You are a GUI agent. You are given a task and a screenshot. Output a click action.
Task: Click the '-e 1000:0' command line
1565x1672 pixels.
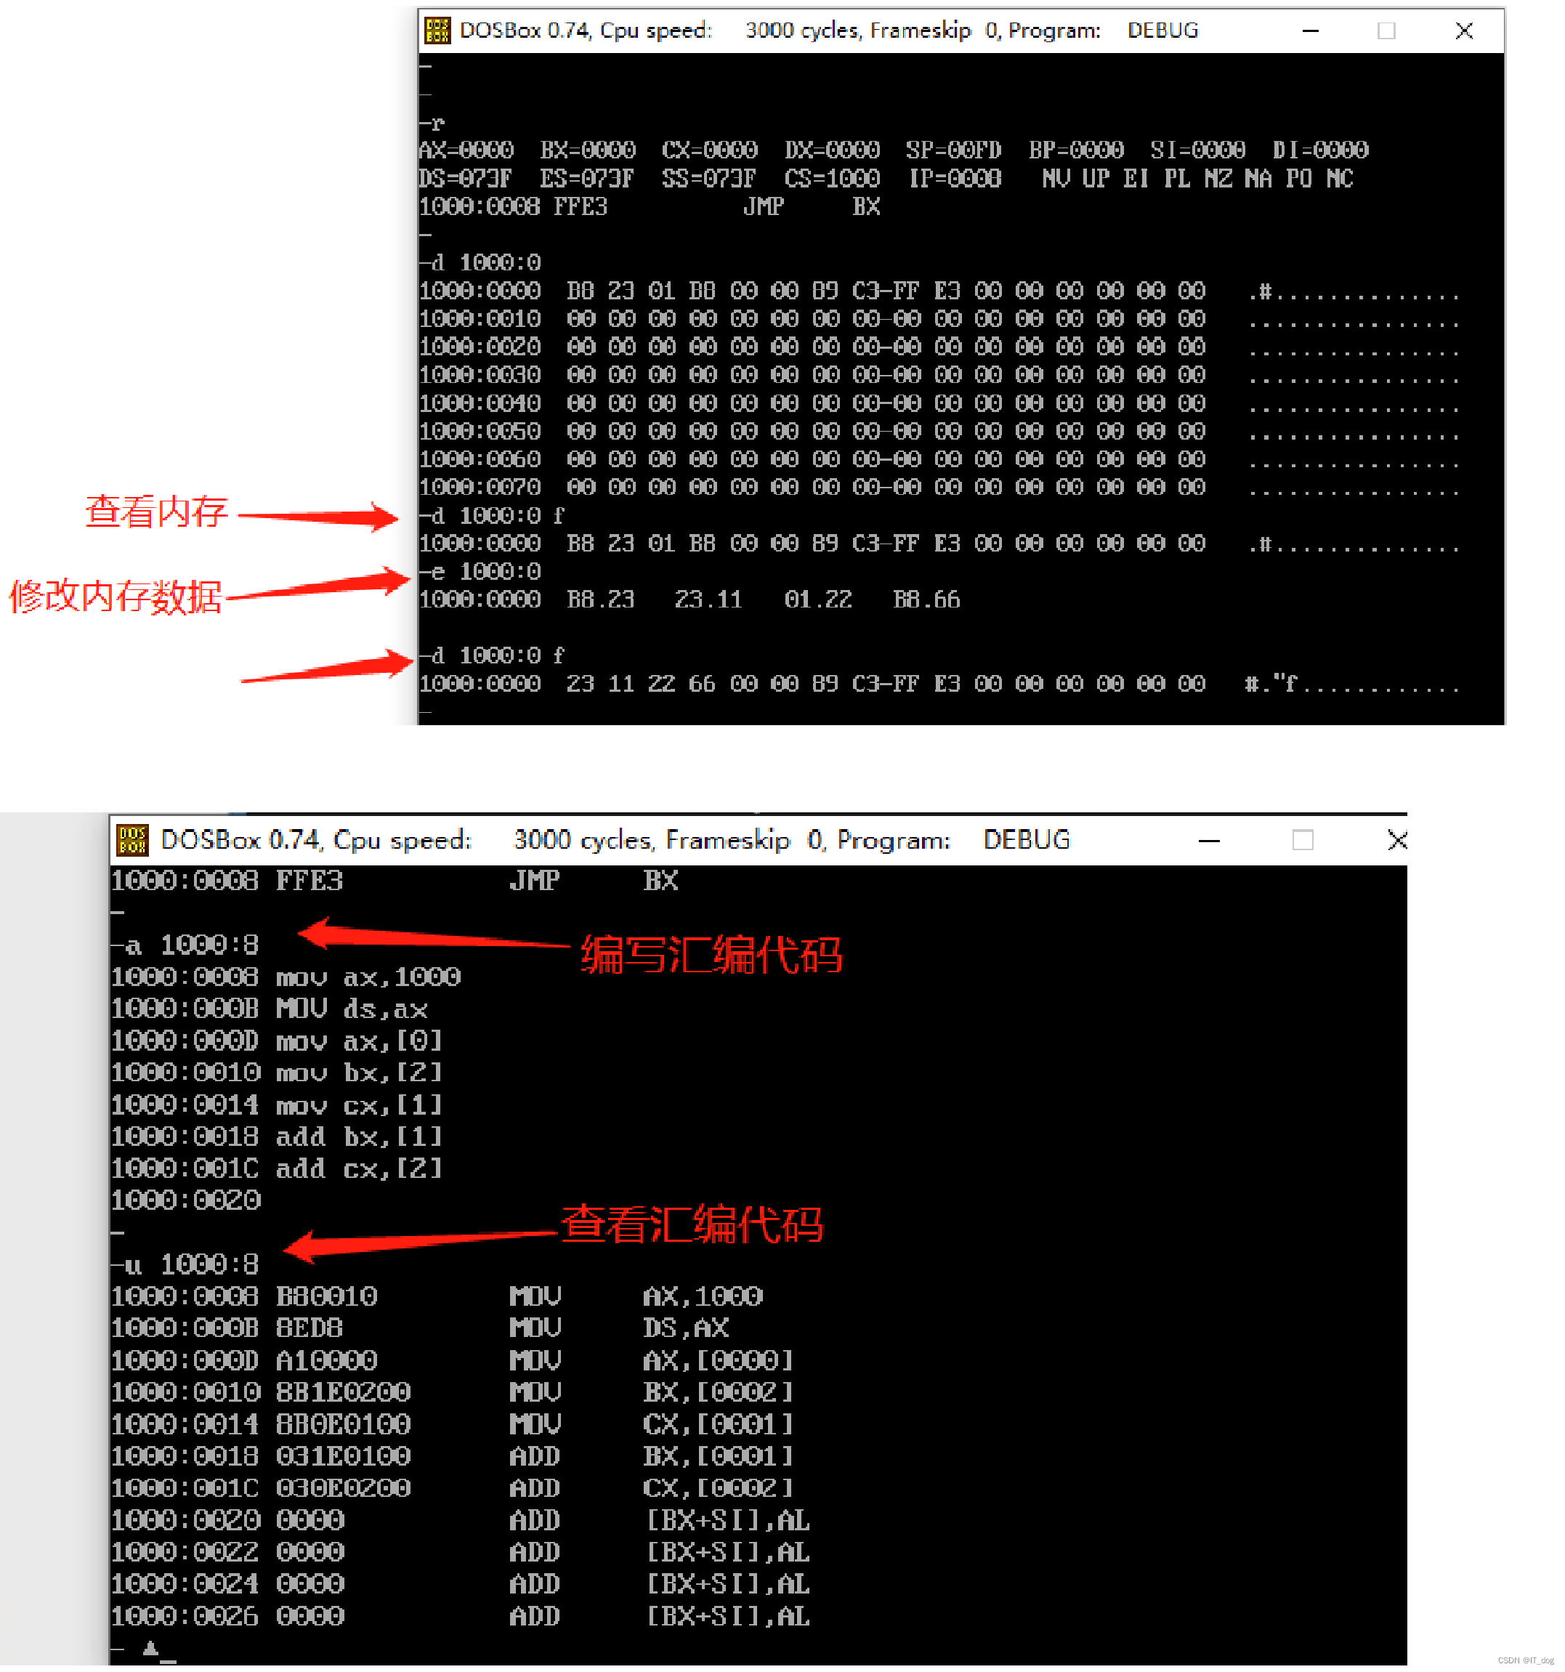point(480,572)
